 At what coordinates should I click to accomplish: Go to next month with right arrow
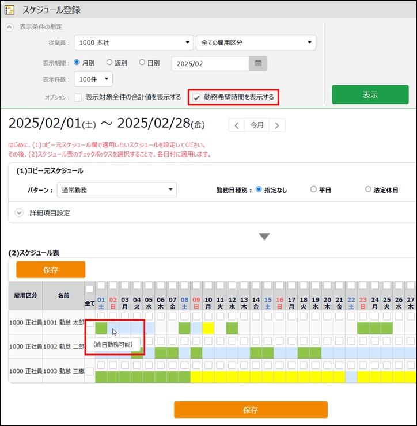click(277, 125)
